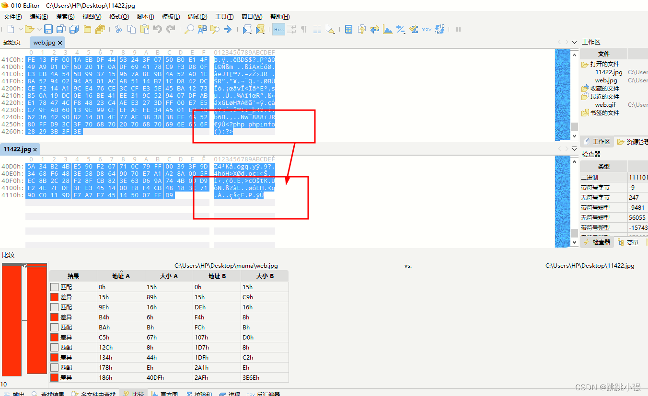The image size is (648, 396).
Task: Open the 直方图 bottom tab
Action: point(164,394)
